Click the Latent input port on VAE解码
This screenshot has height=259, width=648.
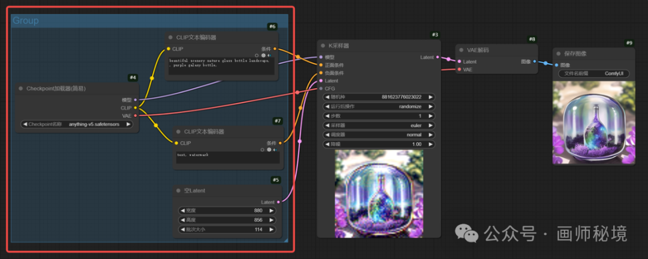(459, 62)
